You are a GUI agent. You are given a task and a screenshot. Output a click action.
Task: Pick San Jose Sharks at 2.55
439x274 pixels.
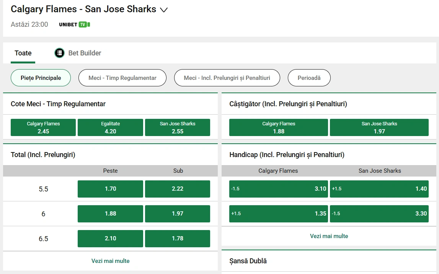pyautogui.click(x=177, y=127)
